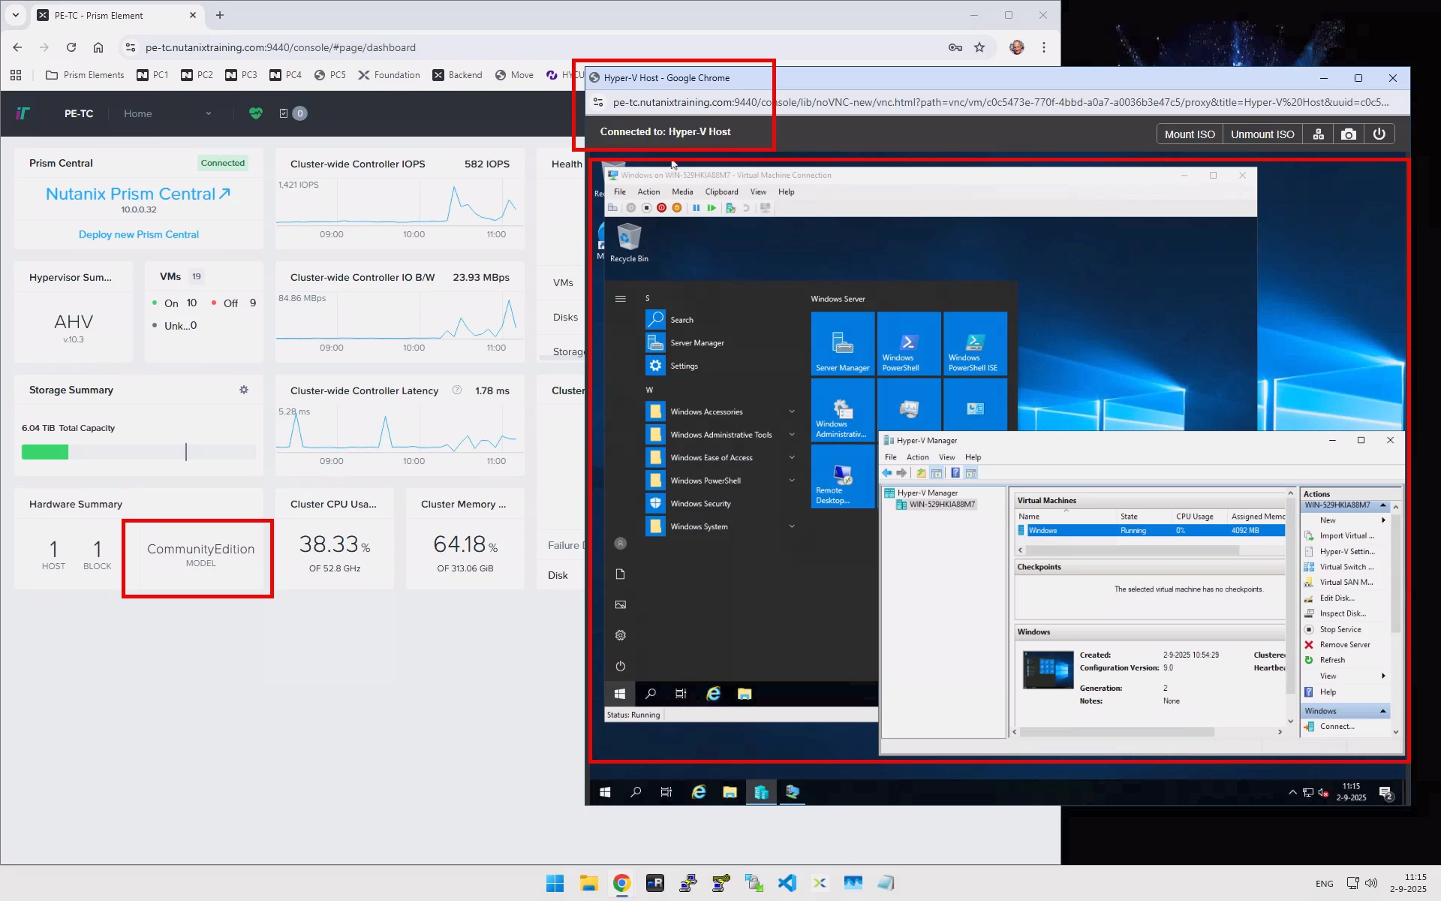The height and width of the screenshot is (901, 1441).
Task: Open the Nutanix Prism Central link
Action: tap(138, 194)
